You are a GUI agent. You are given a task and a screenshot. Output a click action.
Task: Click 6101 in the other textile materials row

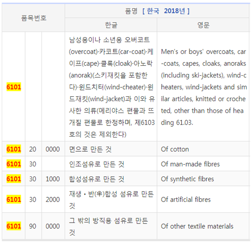tap(14, 226)
